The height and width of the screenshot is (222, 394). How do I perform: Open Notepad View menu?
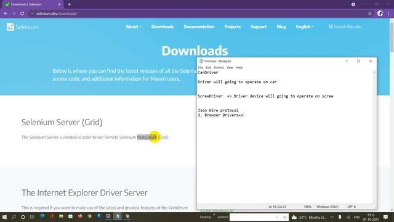230,67
